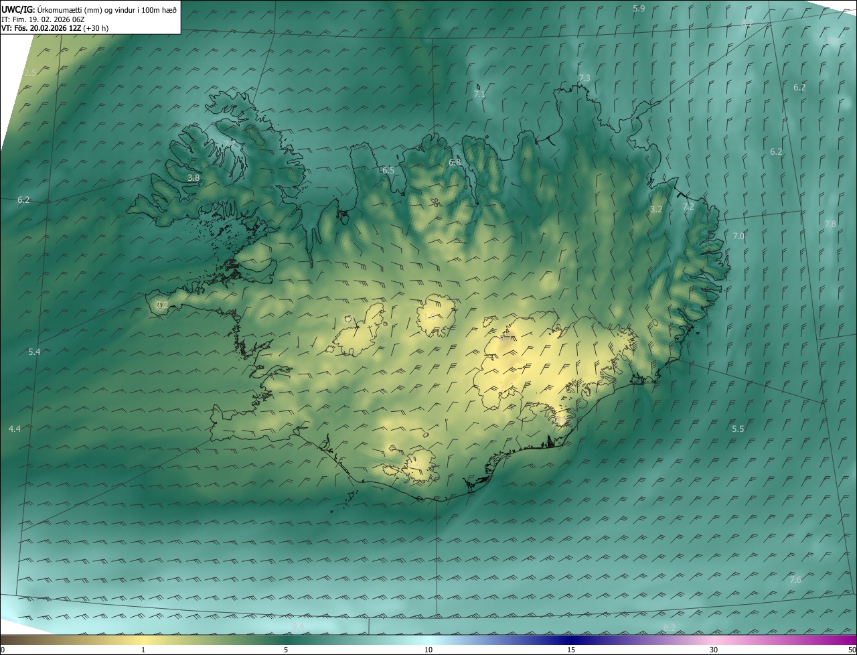Viewport: 857px width, 655px height.
Task: Select the "Úrkomumætti (mm) og vindur í 100m hæð" title
Action: (107, 9)
